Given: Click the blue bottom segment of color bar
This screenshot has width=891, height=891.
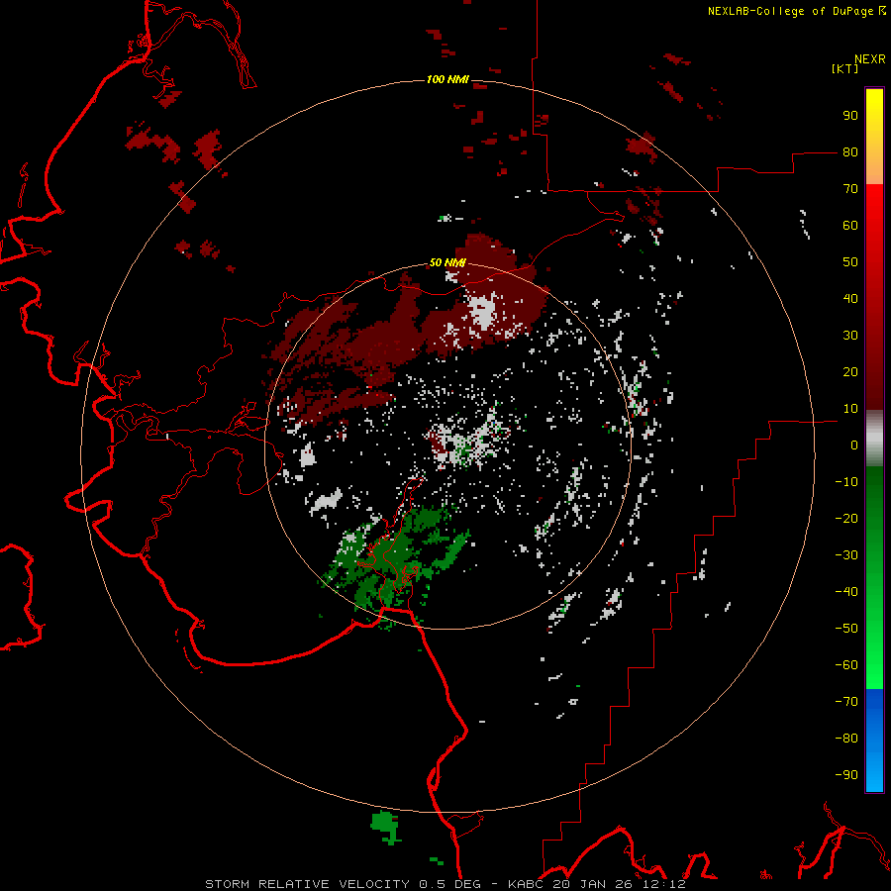Looking at the screenshot, I should [x=874, y=741].
